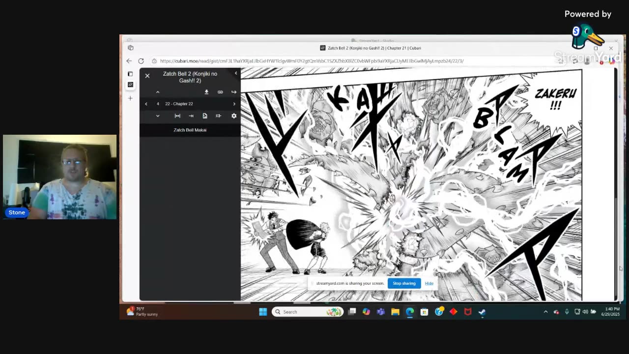Click the 'Zatch Bell Makai' group label
Screen dimensions: 629x354
(x=190, y=130)
